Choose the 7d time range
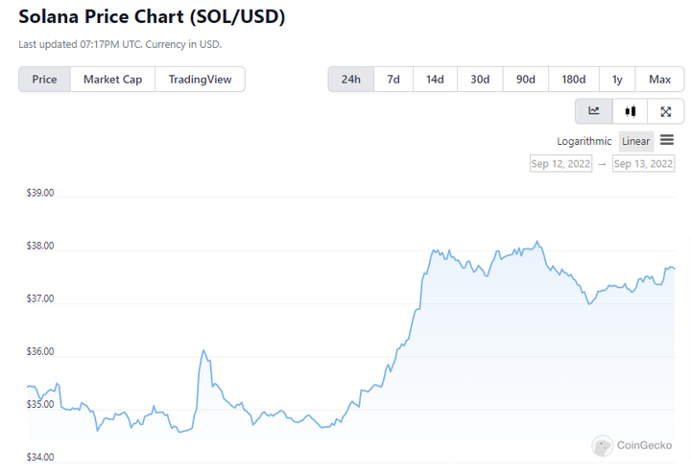 click(393, 80)
